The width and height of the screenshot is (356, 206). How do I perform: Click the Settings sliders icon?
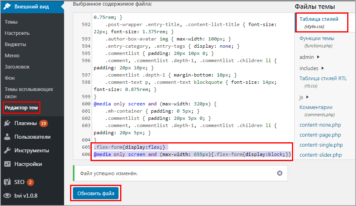click(x=7, y=164)
